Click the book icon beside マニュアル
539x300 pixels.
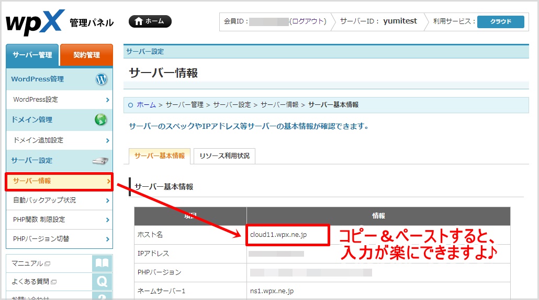102,263
